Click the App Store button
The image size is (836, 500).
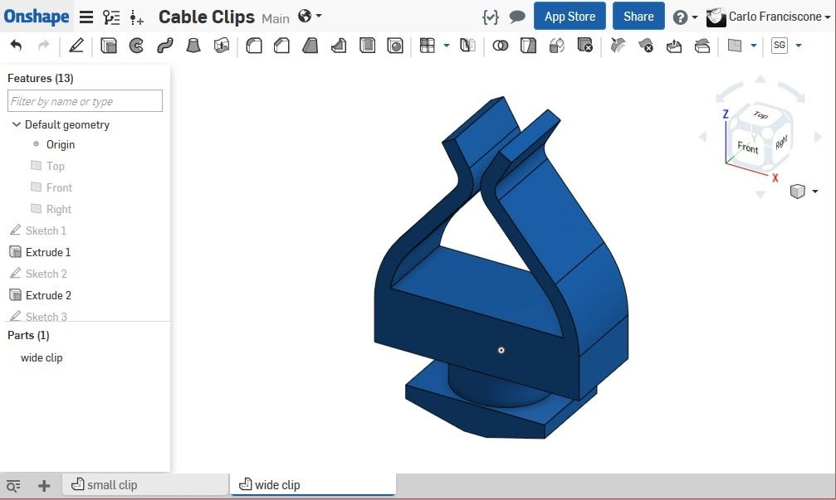pos(570,16)
